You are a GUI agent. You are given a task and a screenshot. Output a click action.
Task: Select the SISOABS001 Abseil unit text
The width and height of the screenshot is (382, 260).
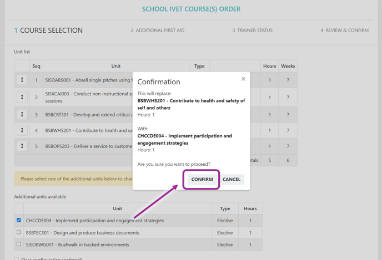coord(89,80)
